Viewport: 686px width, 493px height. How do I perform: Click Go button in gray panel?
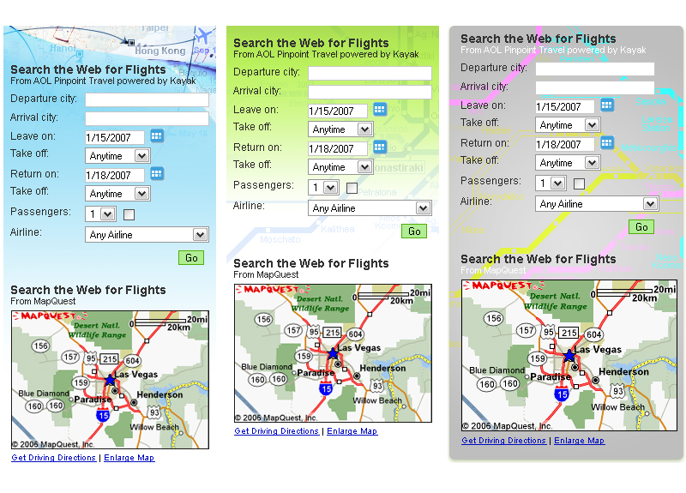(641, 227)
